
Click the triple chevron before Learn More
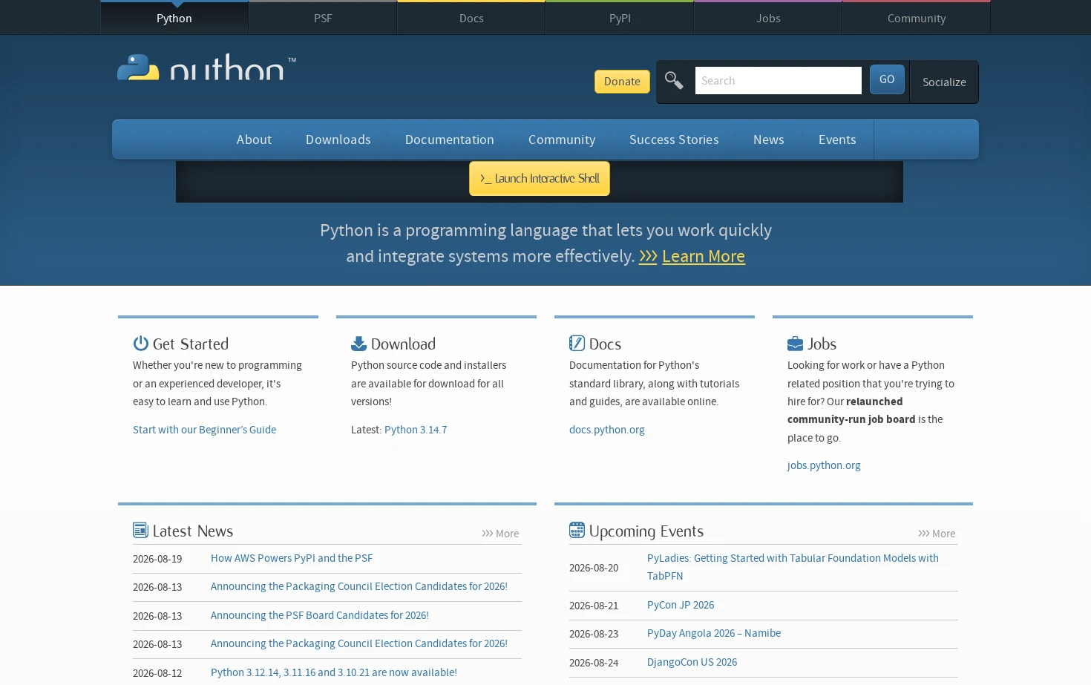tap(648, 256)
